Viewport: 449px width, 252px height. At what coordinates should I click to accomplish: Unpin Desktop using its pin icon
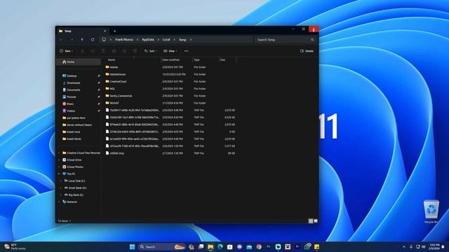[99, 76]
